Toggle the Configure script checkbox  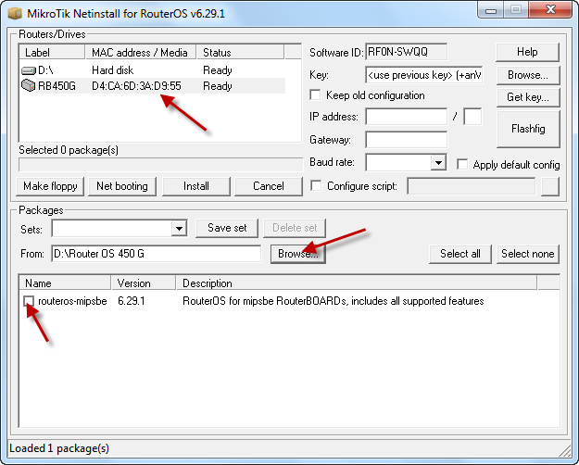[x=316, y=185]
